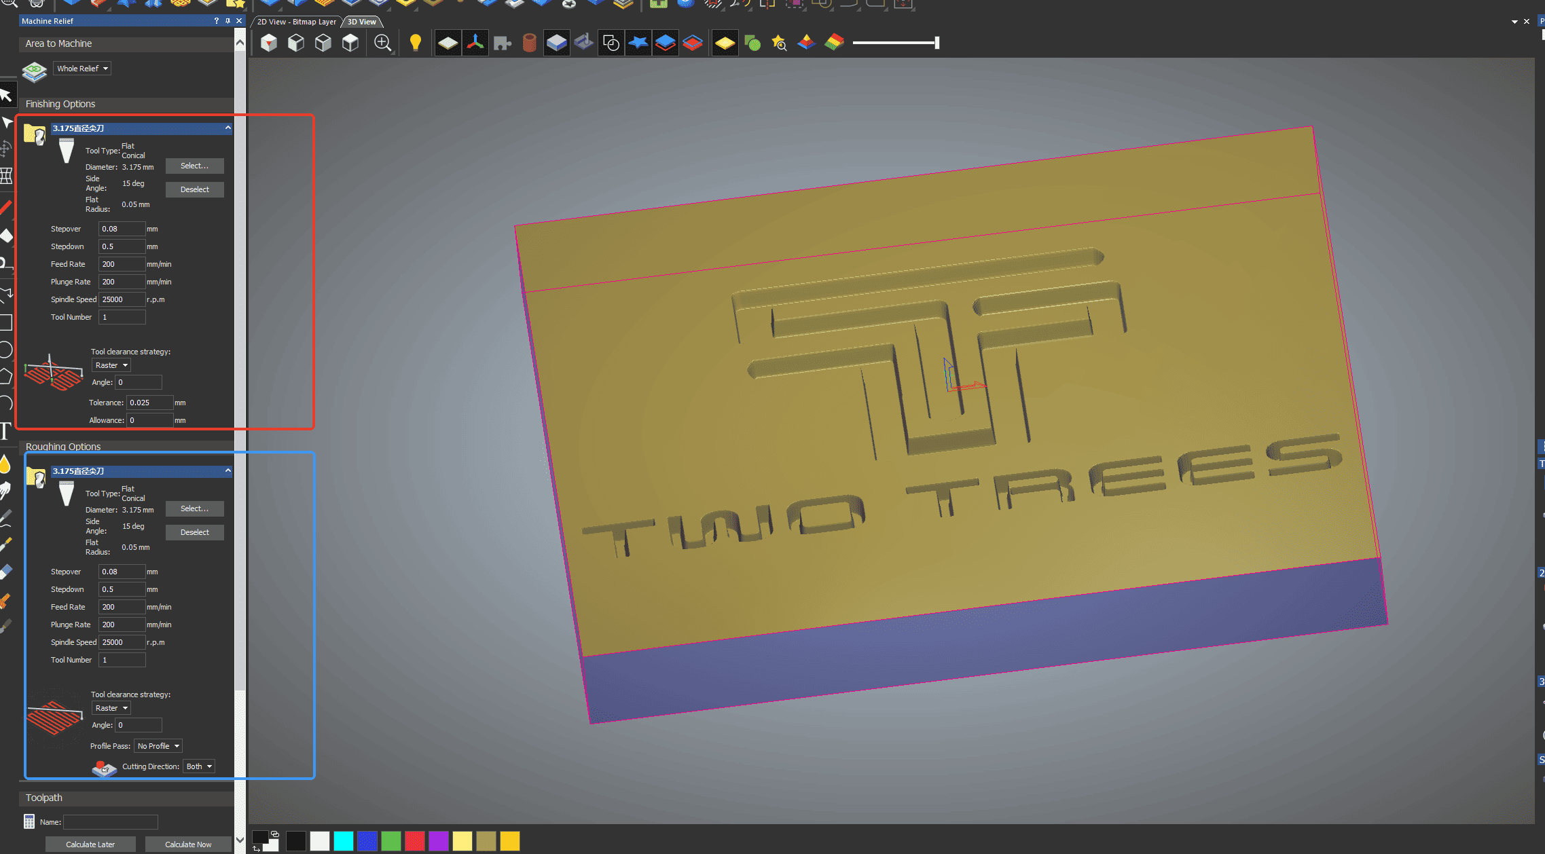Image resolution: width=1545 pixels, height=854 pixels.
Task: Click the toolpath simulation machine icon
Action: point(583,43)
